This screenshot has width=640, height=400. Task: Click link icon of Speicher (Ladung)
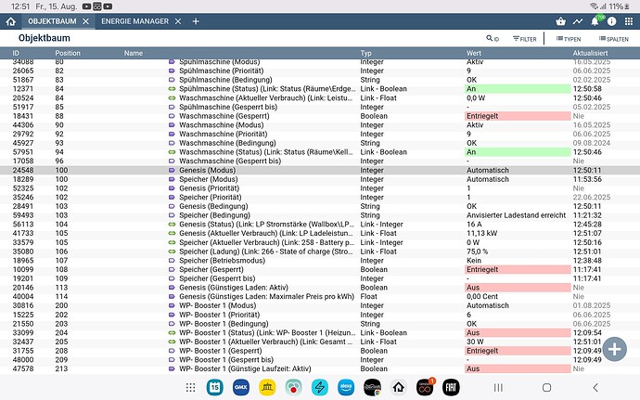pyautogui.click(x=172, y=252)
